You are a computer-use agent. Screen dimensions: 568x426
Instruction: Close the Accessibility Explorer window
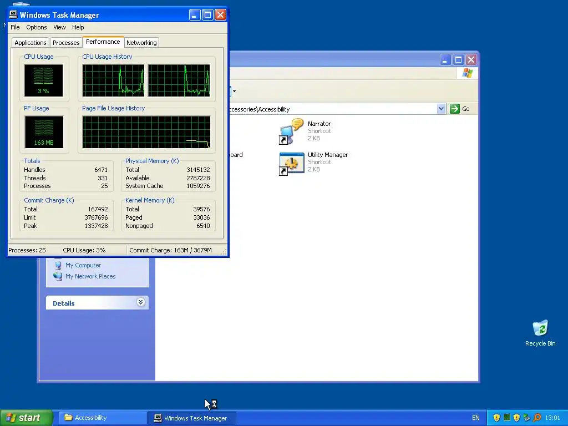tap(471, 59)
